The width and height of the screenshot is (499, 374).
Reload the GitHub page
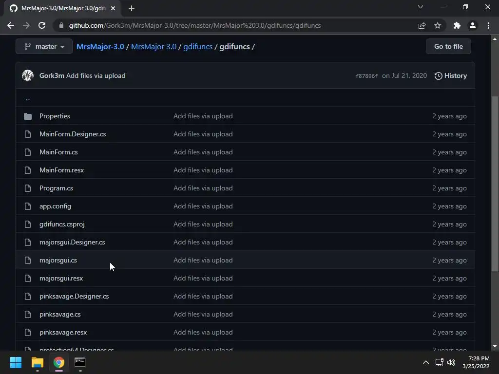coord(42,25)
